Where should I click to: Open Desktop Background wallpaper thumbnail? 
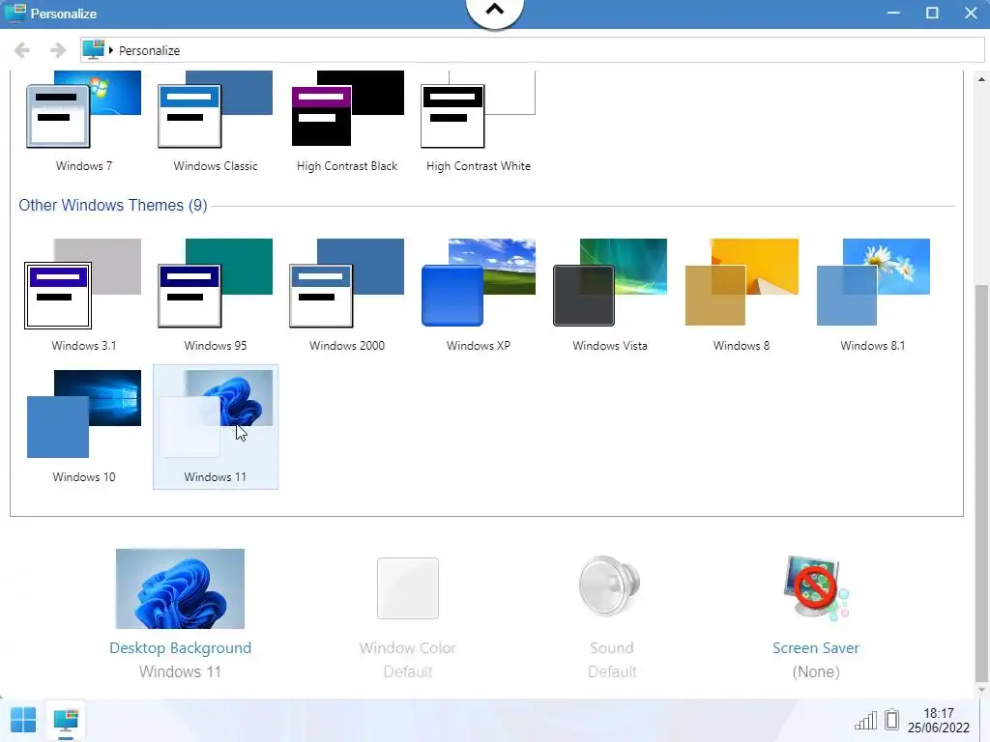click(180, 588)
